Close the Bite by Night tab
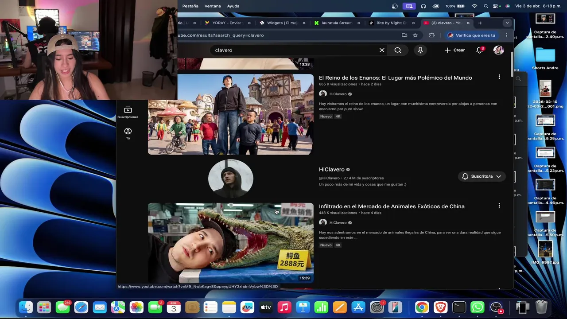 coord(413,23)
